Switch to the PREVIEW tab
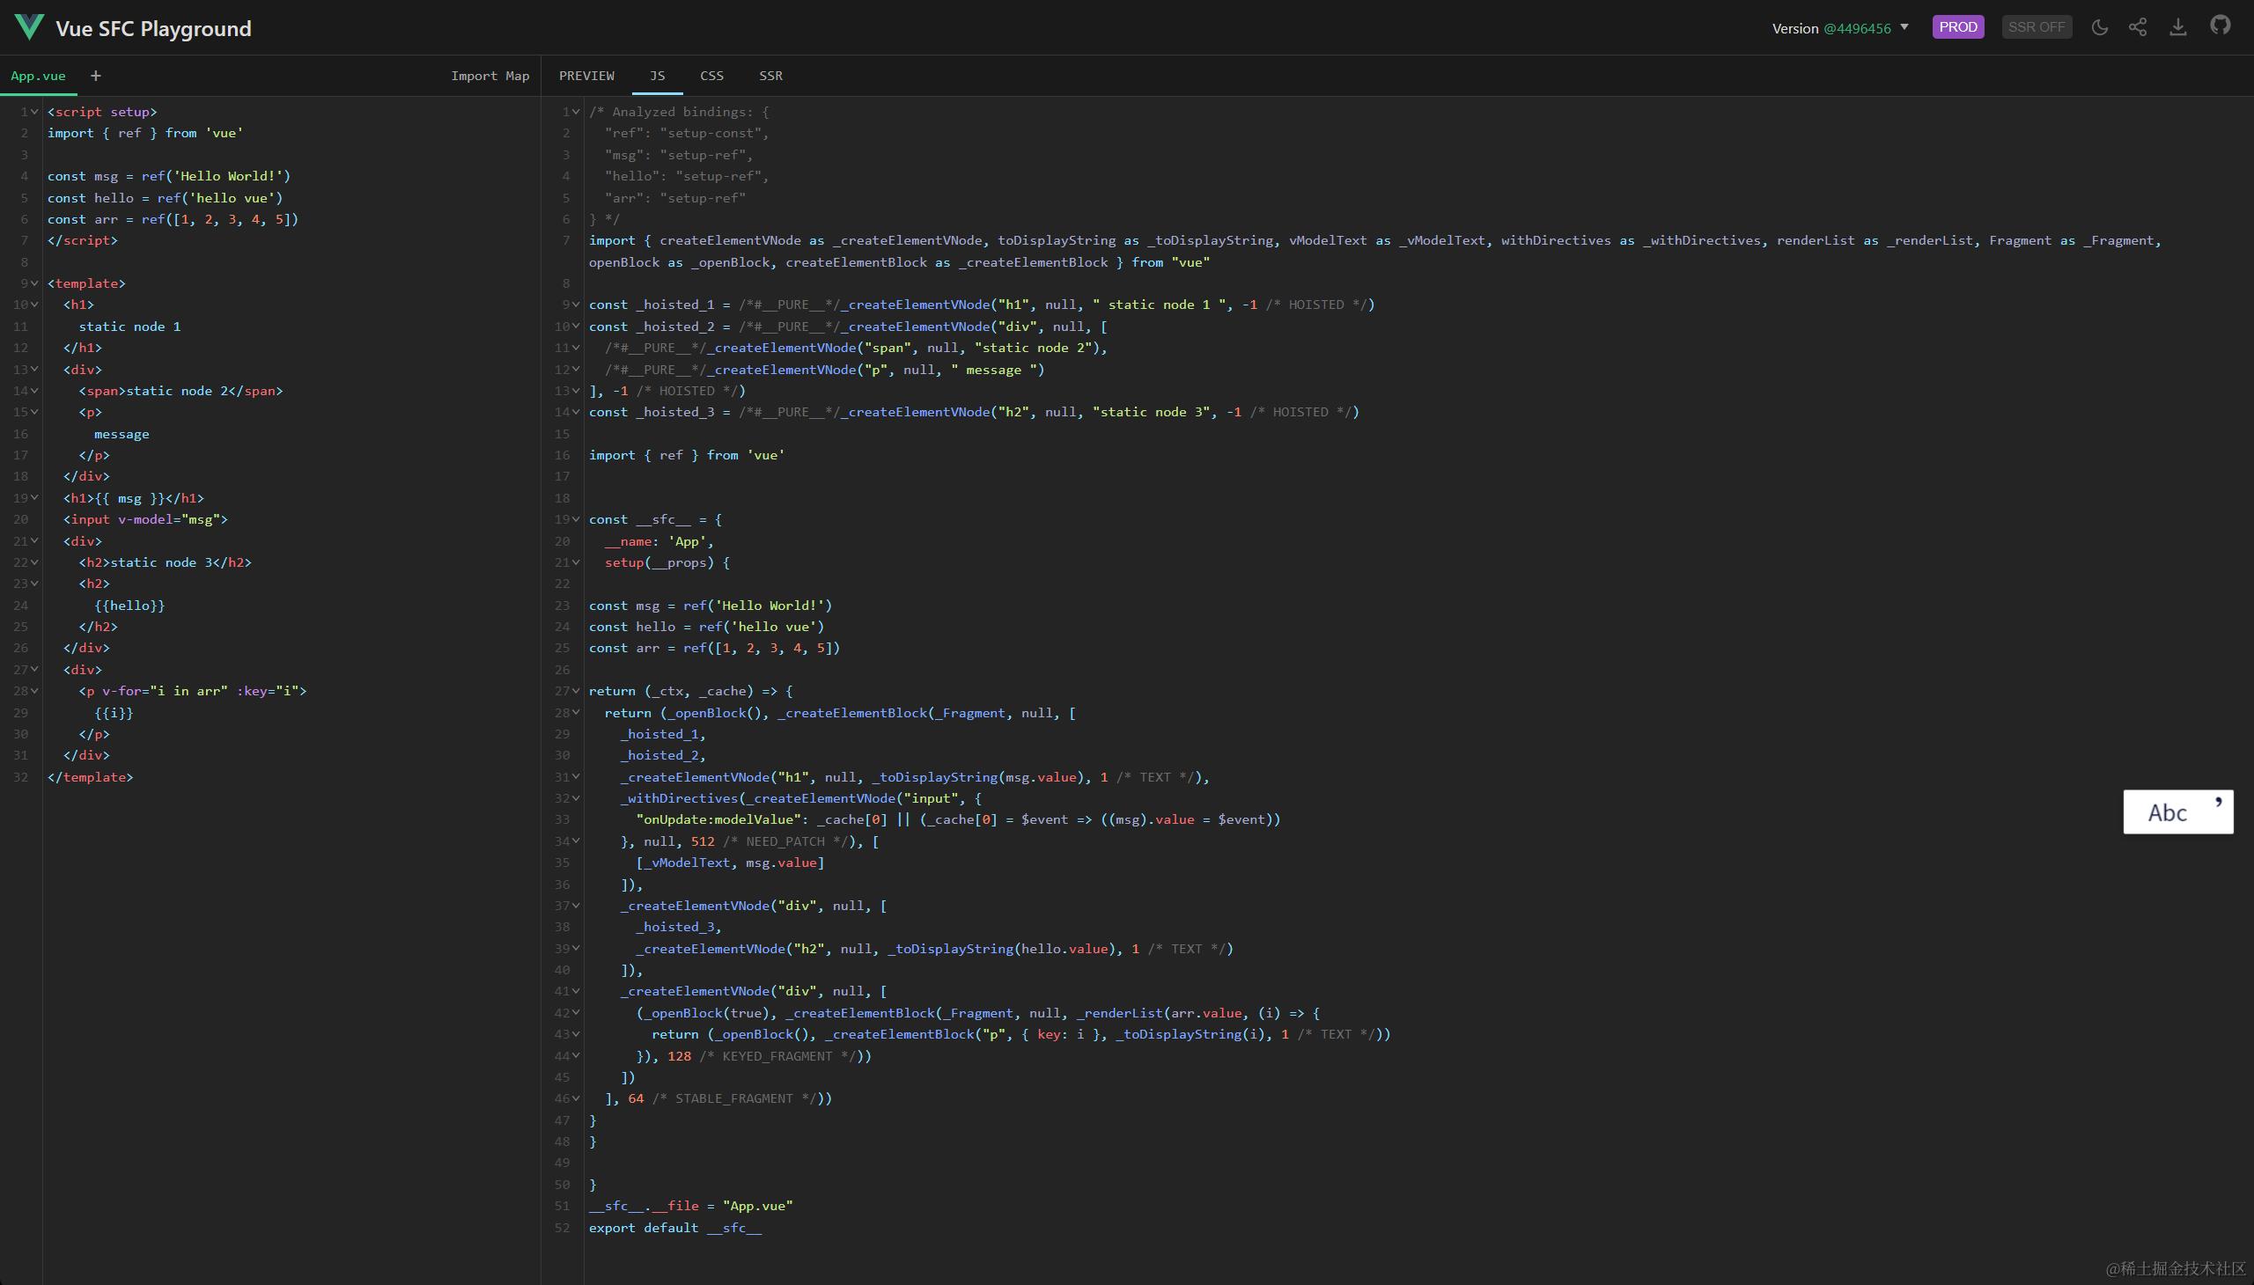Viewport: 2254px width, 1285px height. (586, 76)
